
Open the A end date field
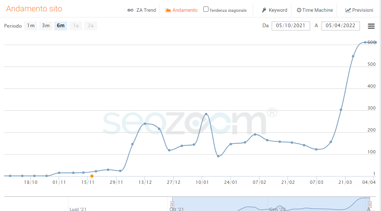tap(341, 26)
